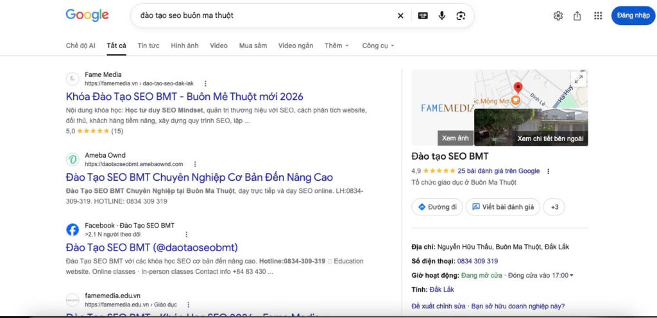The image size is (657, 318).
Task: Expand opening hours next to Đóng cửa vào 17:00
Action: 572,275
